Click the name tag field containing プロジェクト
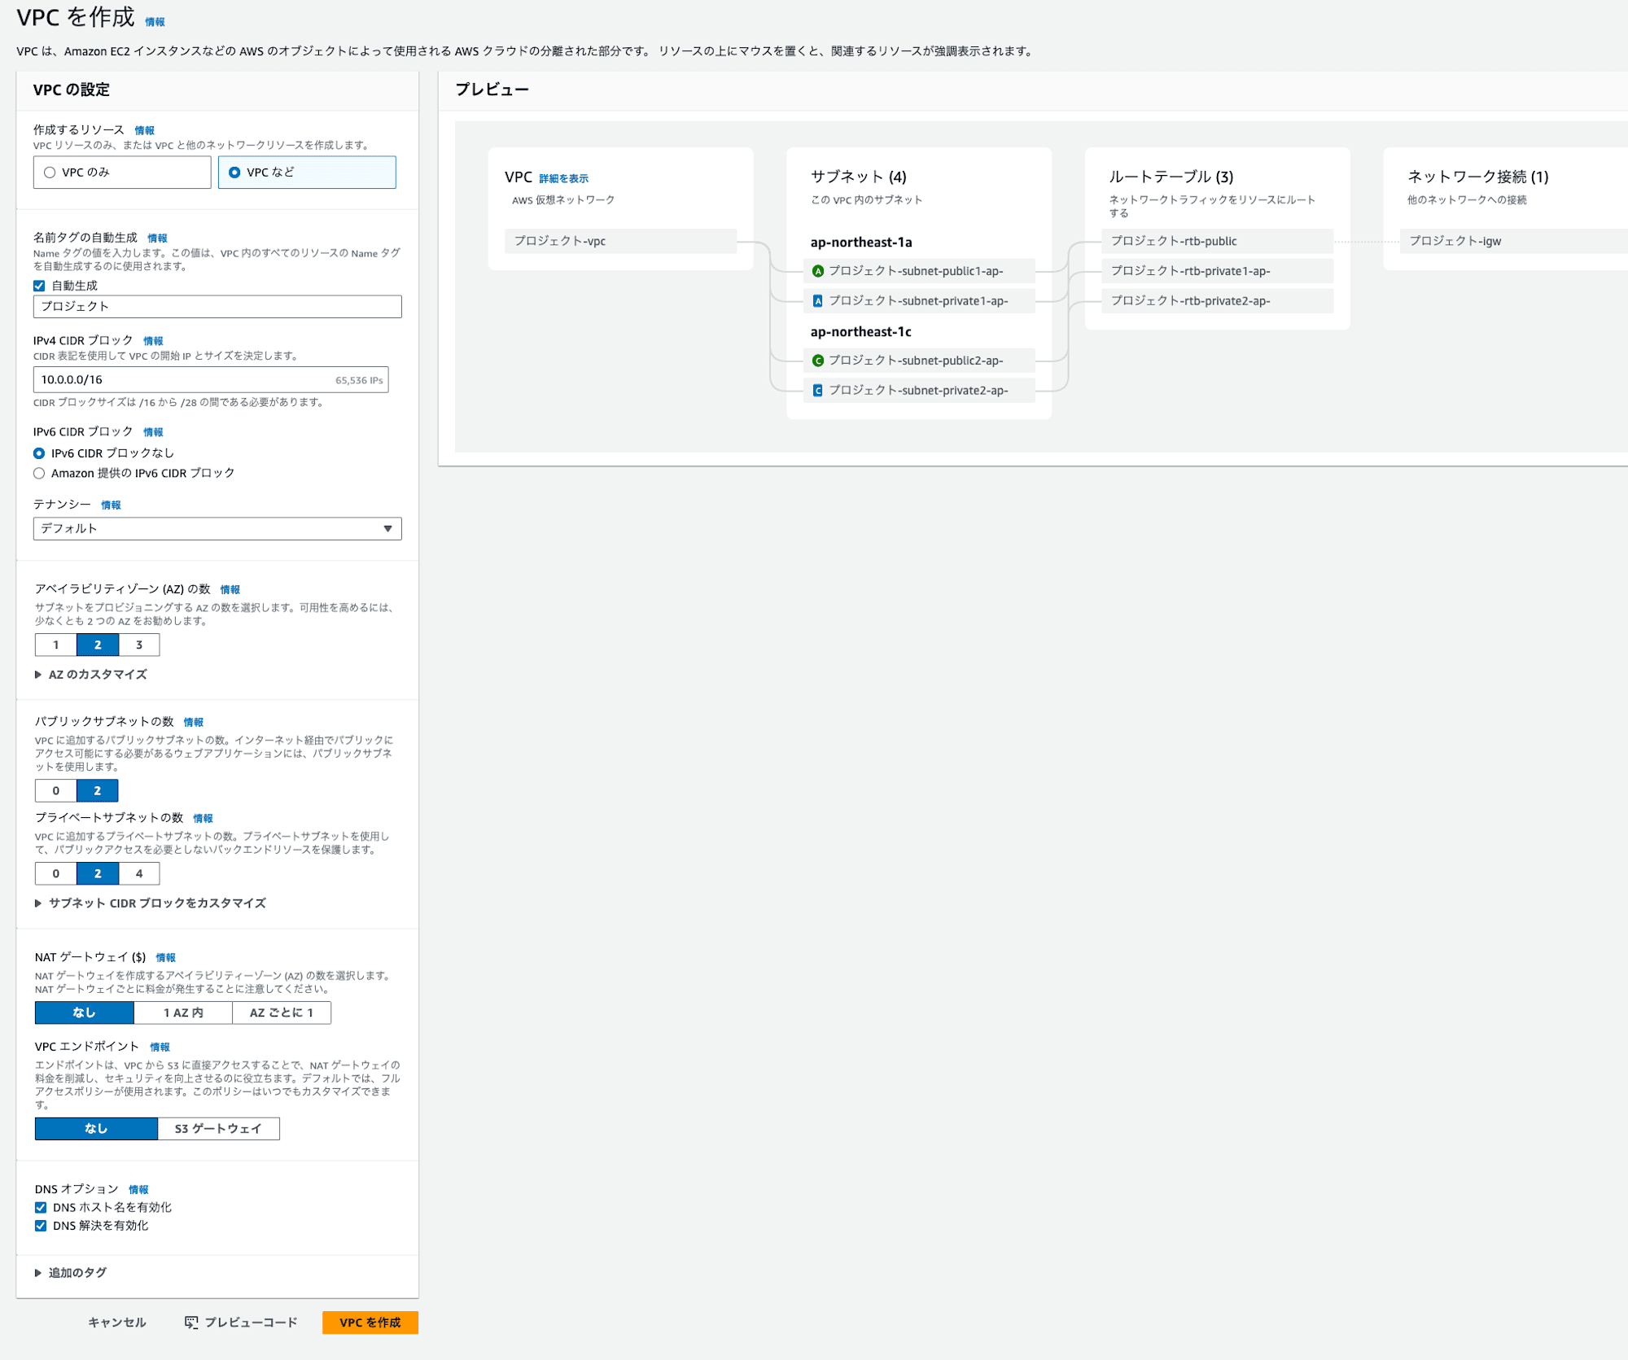The width and height of the screenshot is (1628, 1360). pyautogui.click(x=217, y=307)
